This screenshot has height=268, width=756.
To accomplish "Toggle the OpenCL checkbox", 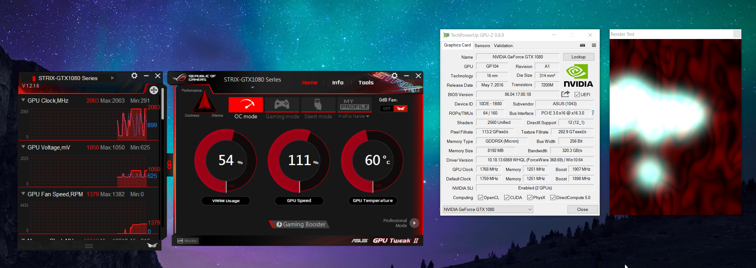I will (x=480, y=197).
